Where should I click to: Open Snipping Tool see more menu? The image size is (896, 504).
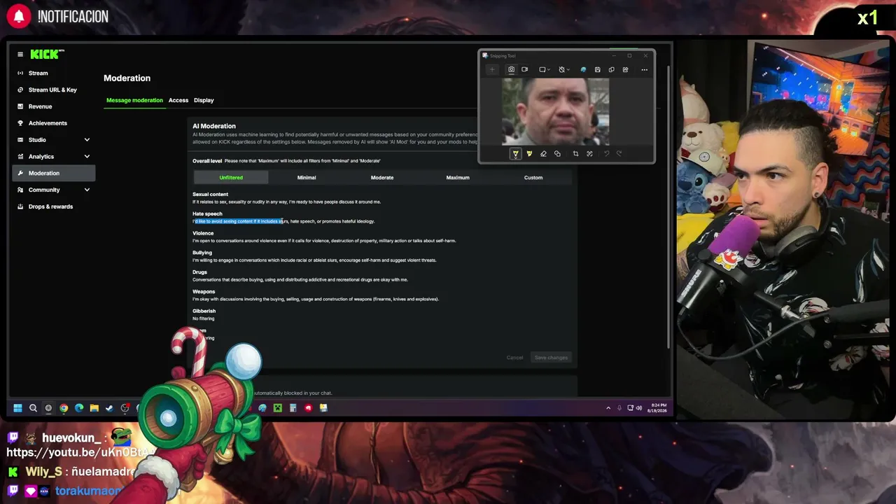[x=644, y=69]
